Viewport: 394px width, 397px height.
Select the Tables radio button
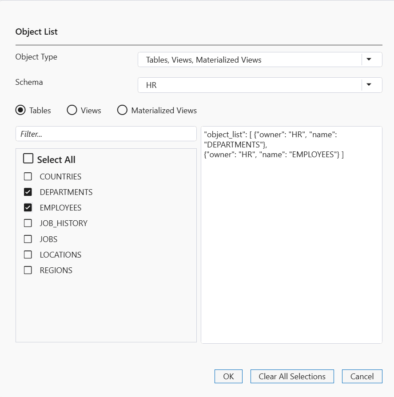pos(20,110)
